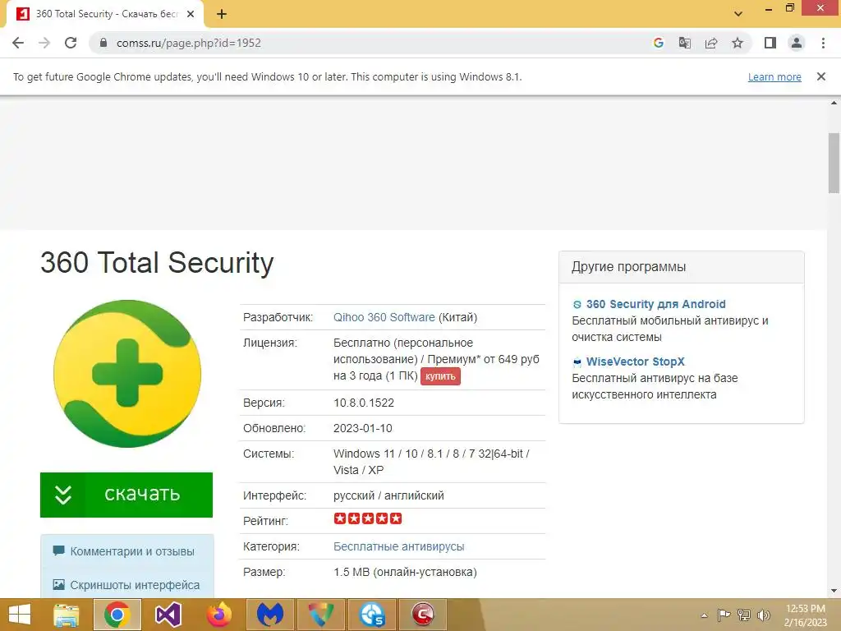Open network status tray icon

pyautogui.click(x=744, y=615)
